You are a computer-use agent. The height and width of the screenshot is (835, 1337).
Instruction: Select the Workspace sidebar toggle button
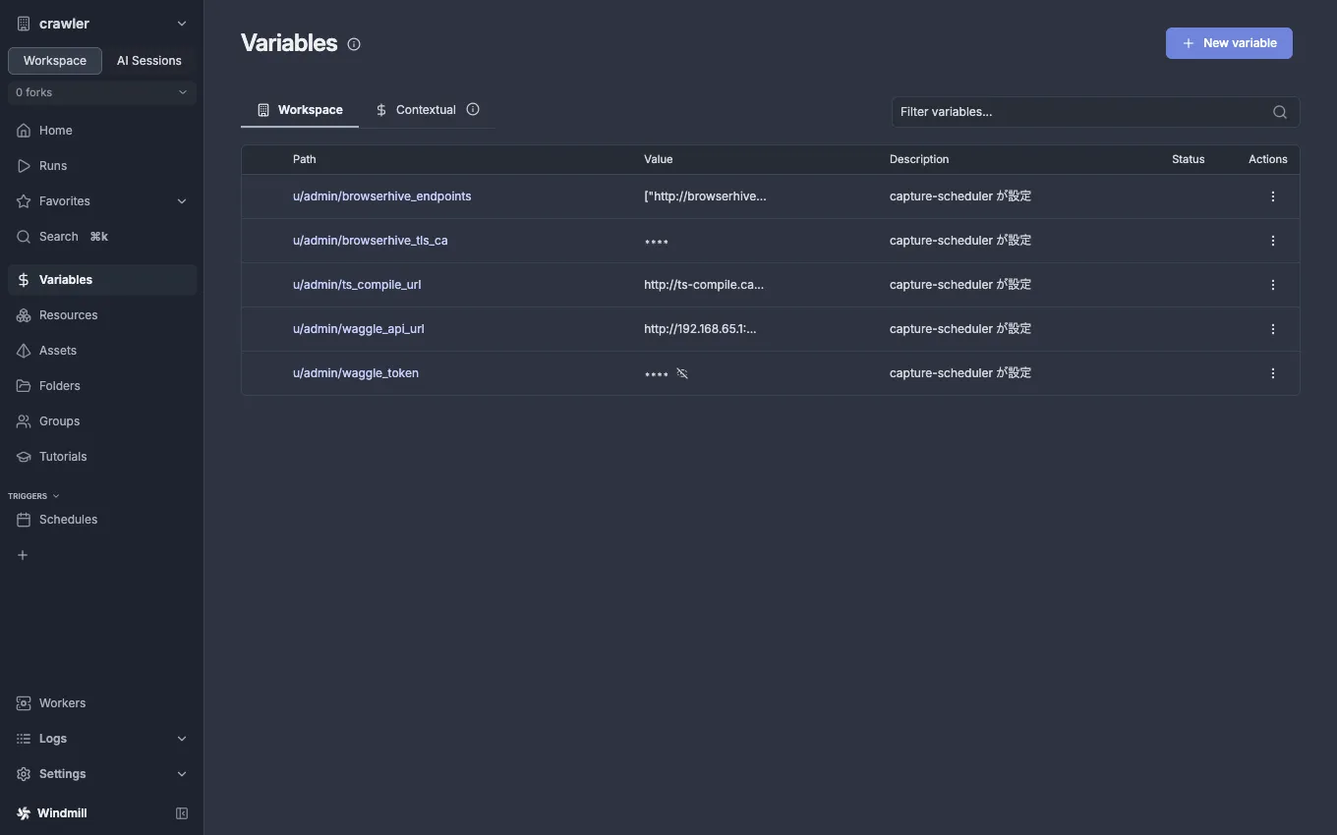tap(55, 61)
